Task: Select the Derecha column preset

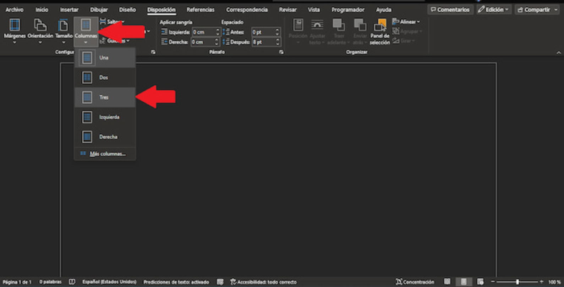Action: (105, 137)
